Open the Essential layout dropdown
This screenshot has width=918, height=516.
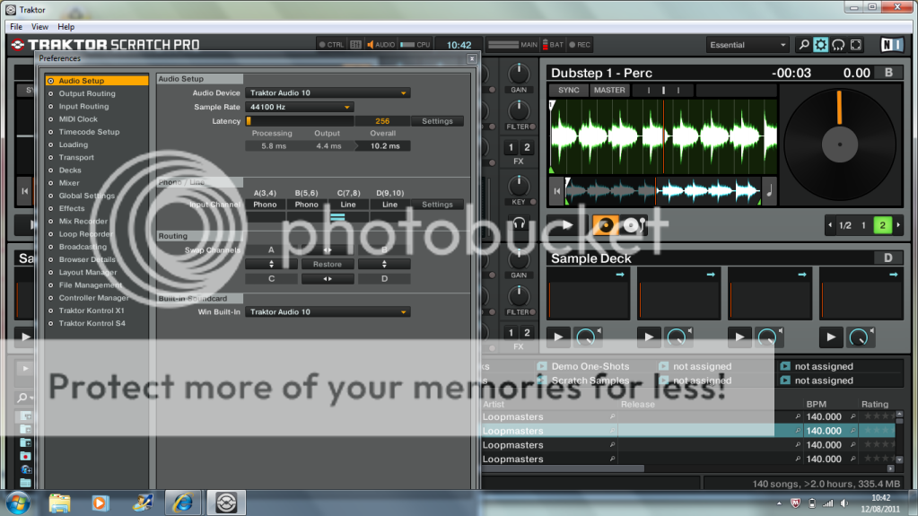coord(747,45)
